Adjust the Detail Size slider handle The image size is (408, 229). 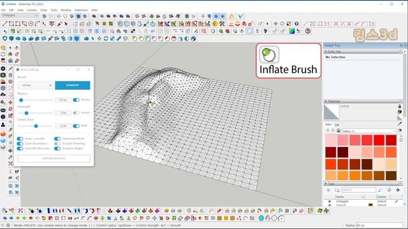point(36,126)
